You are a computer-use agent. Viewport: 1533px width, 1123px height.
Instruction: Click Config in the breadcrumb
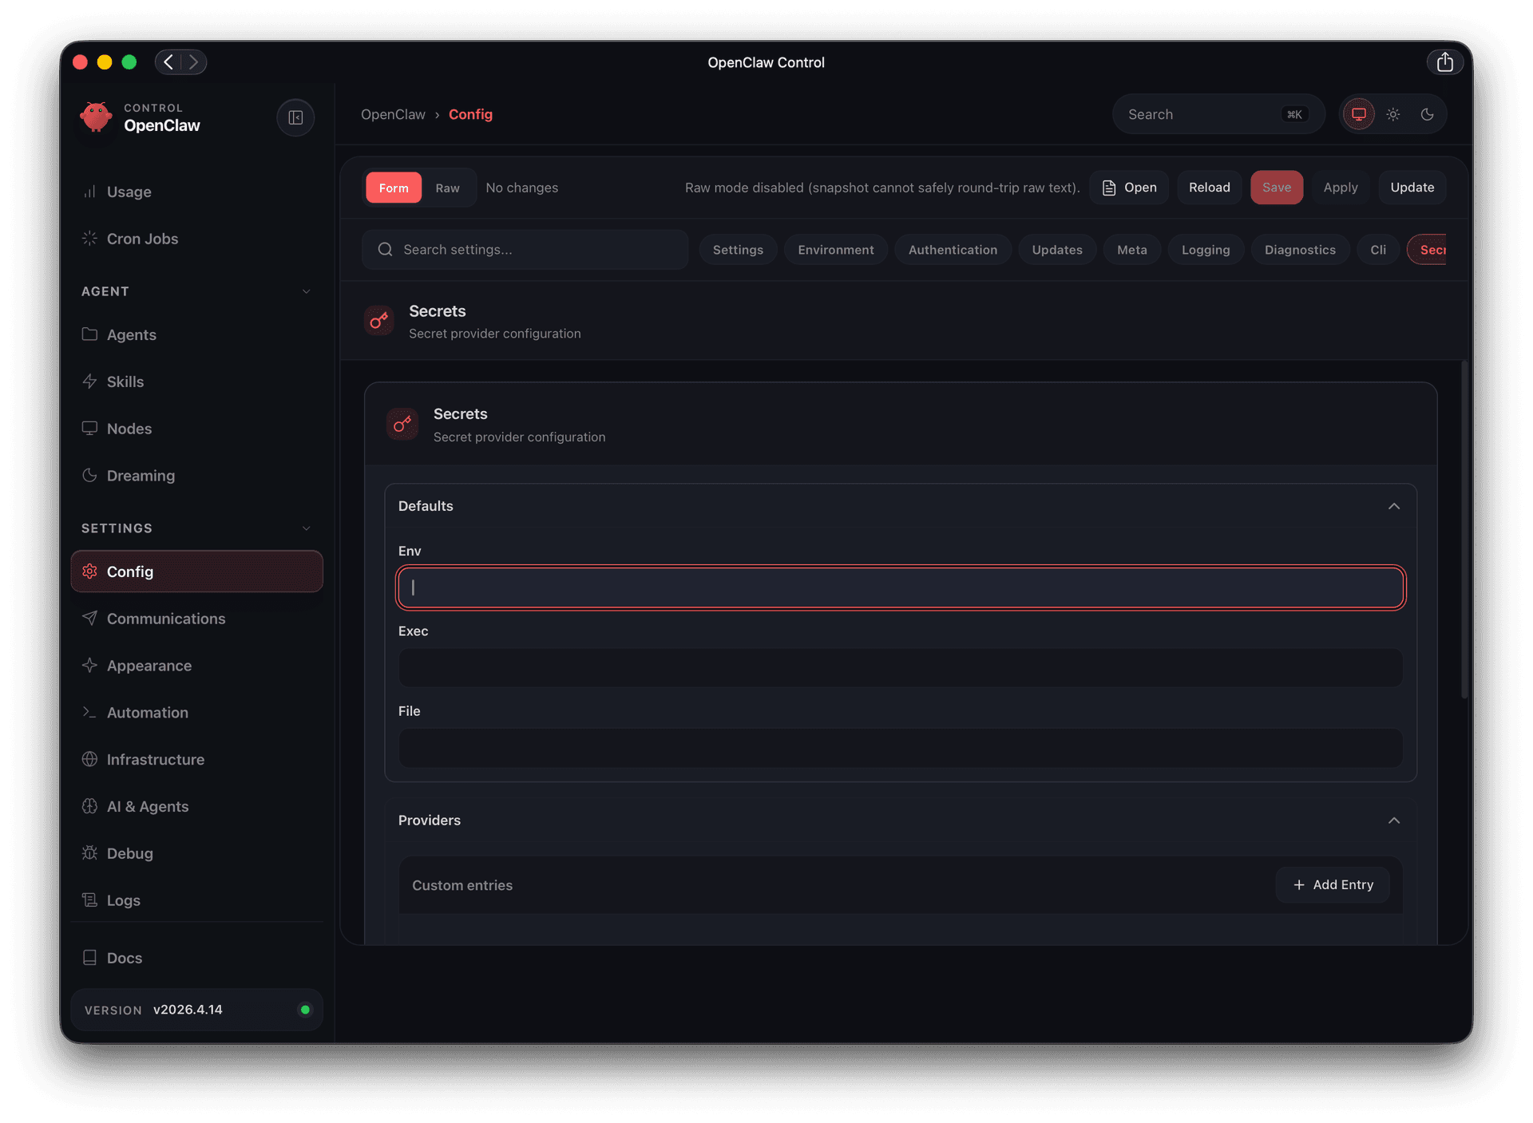click(470, 114)
